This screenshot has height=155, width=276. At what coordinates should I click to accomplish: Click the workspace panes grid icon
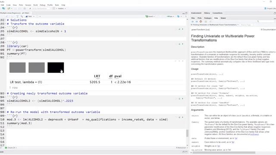(x=53, y=9)
